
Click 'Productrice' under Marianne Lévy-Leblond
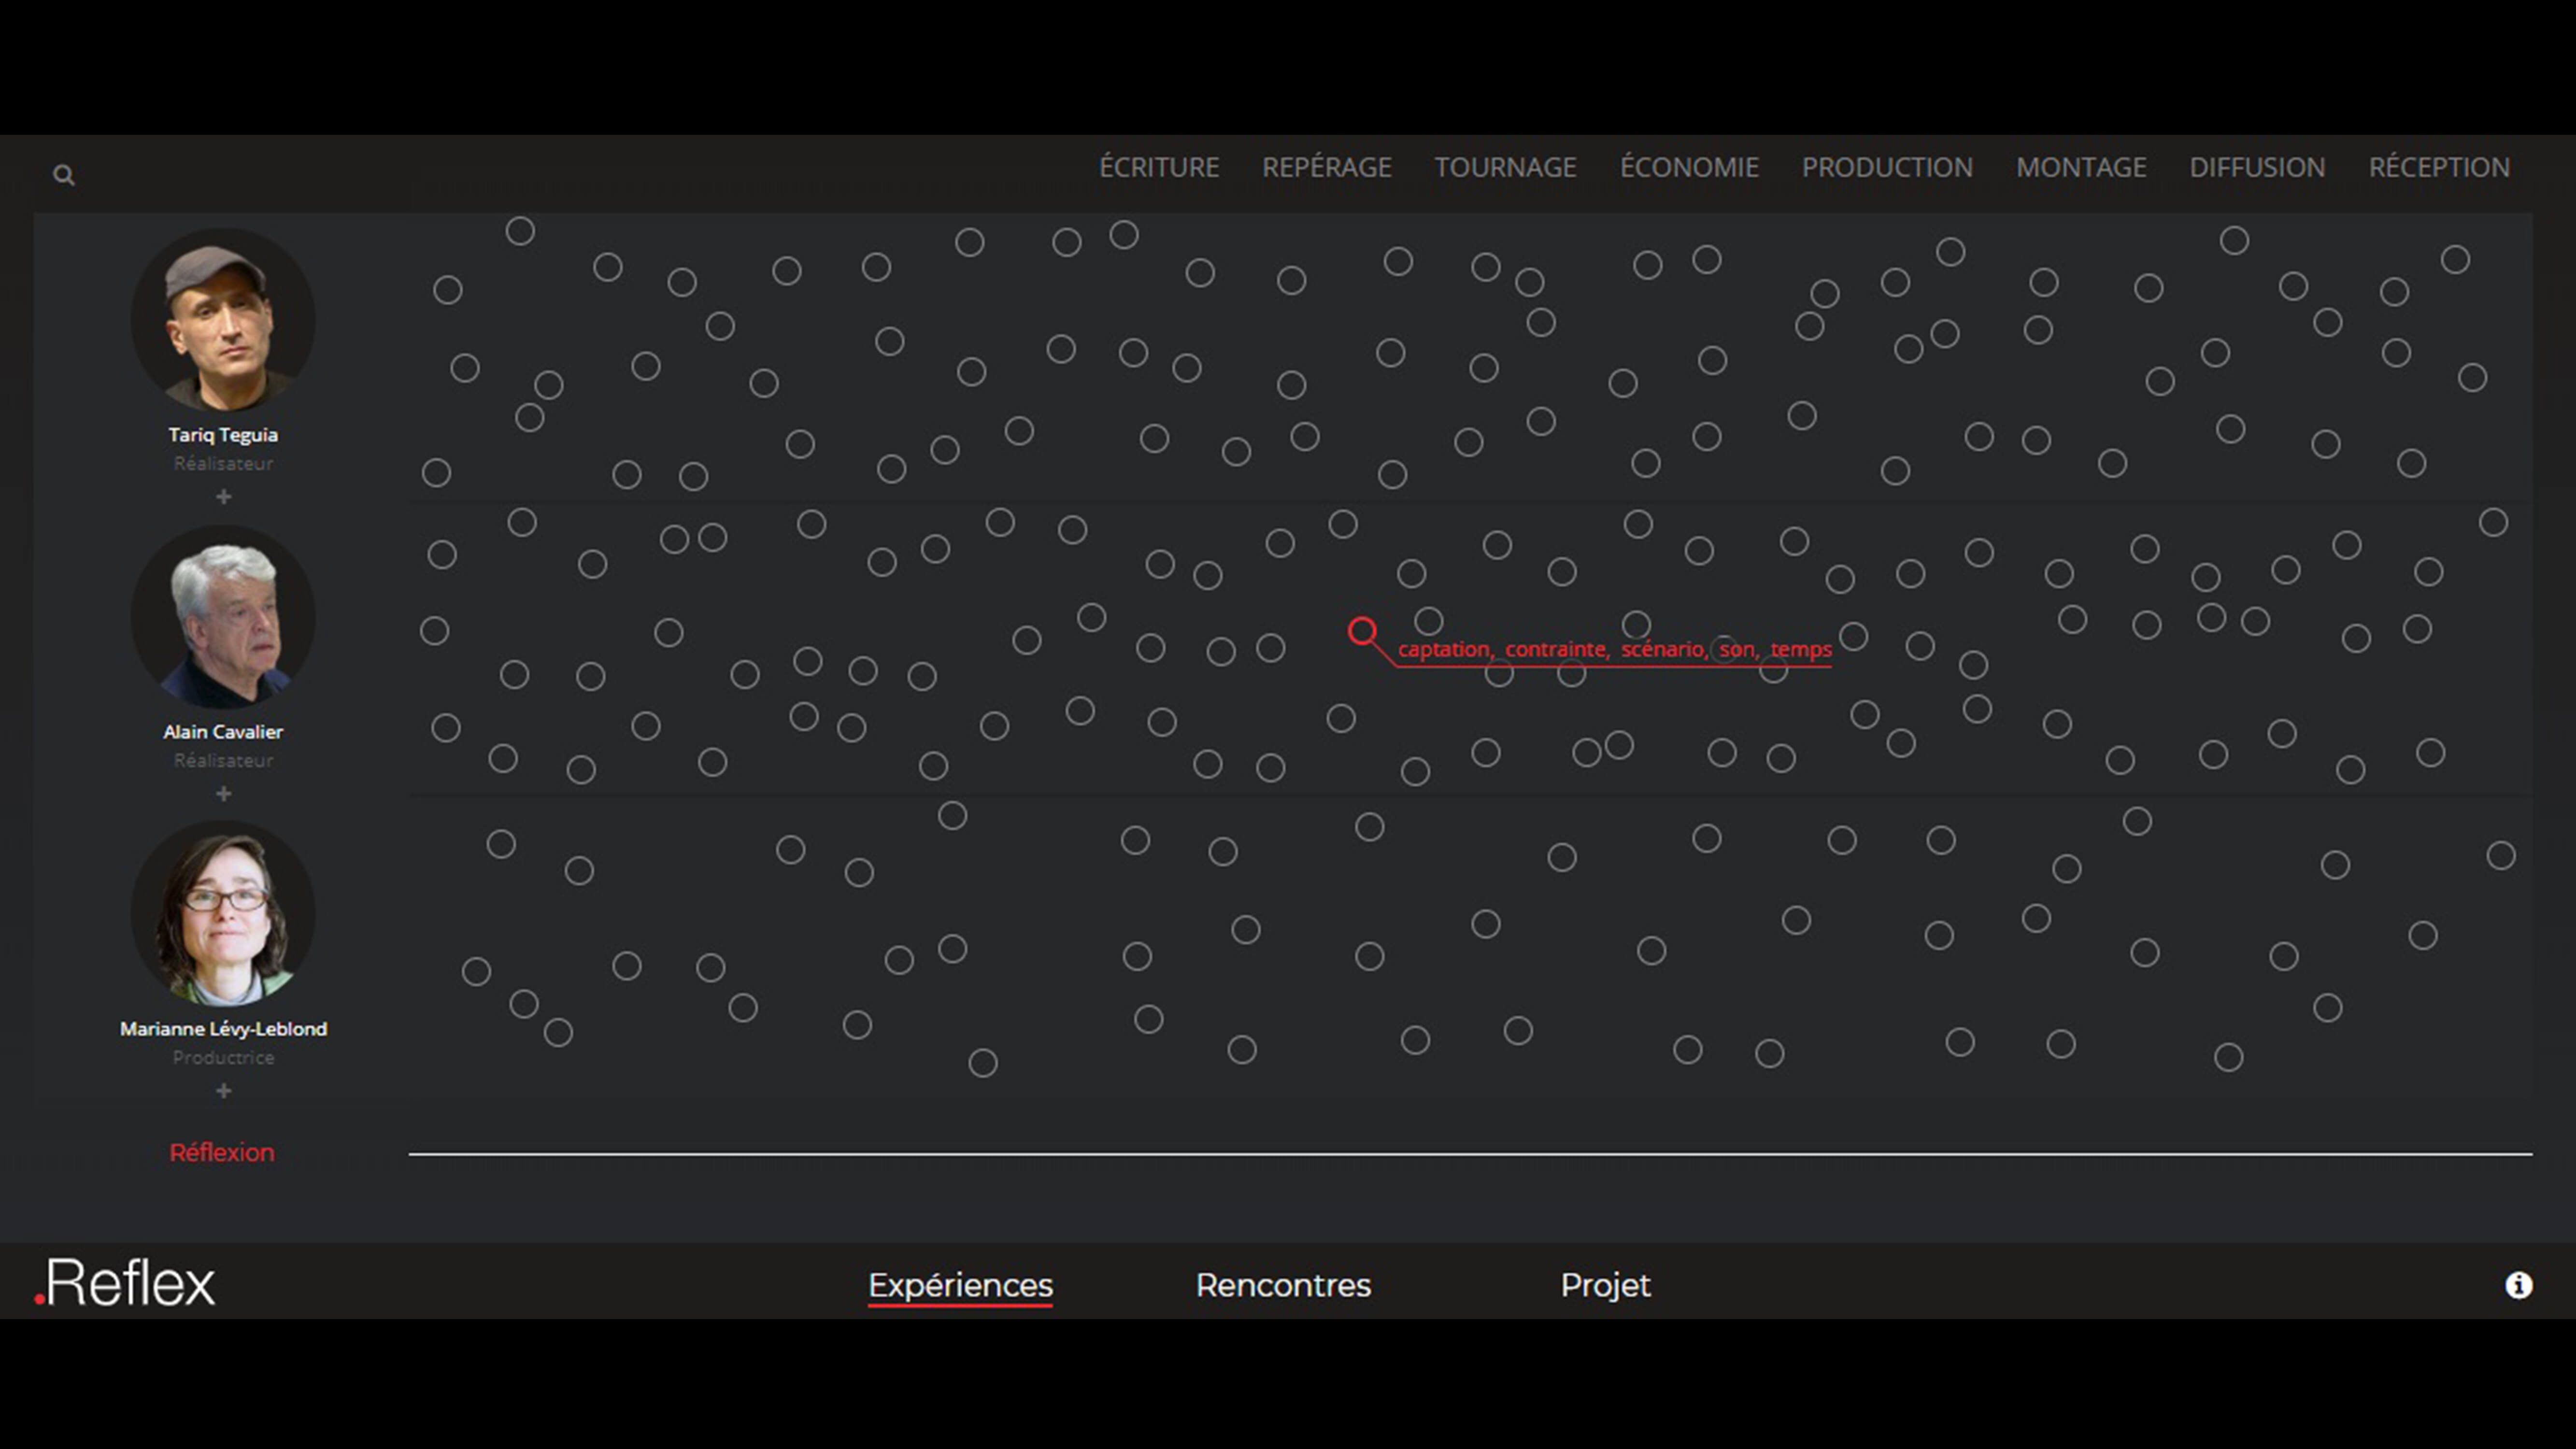click(223, 1058)
